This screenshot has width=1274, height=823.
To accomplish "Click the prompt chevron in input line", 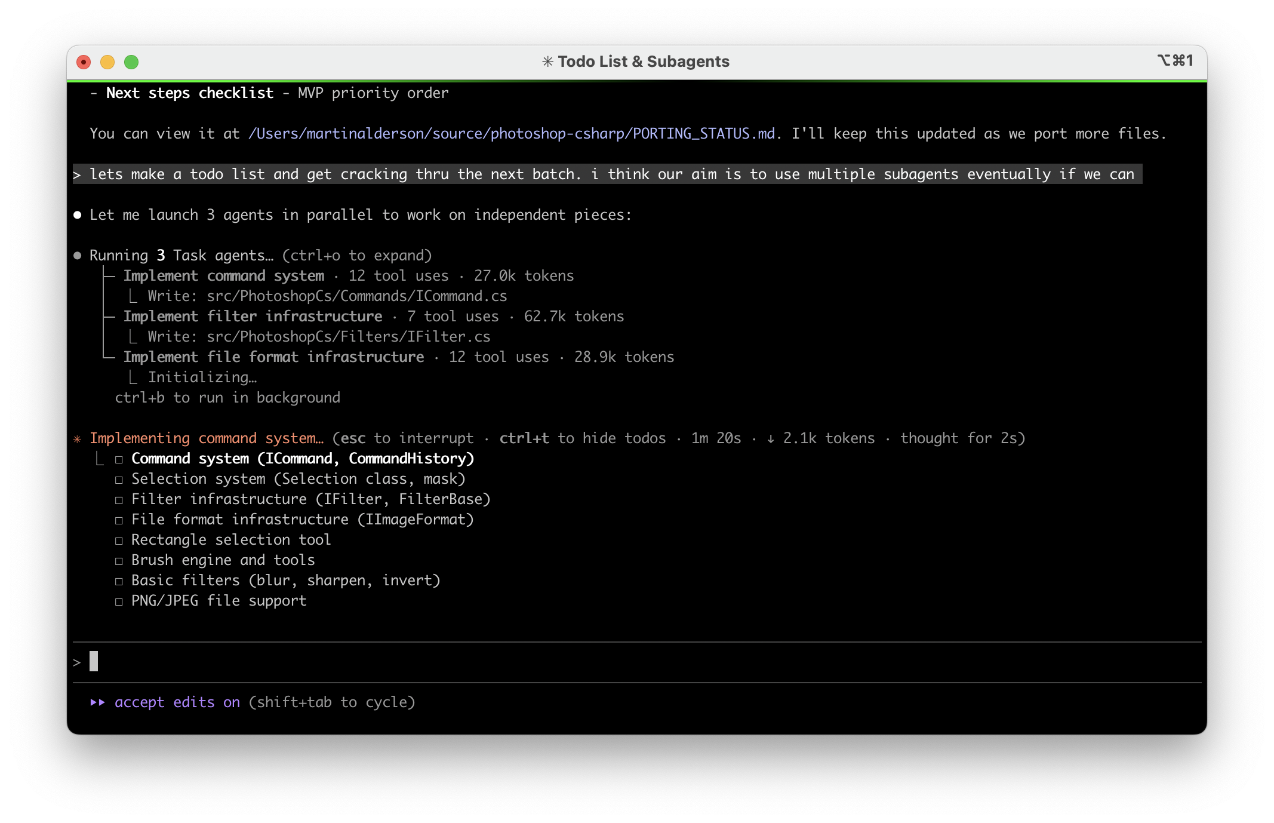I will (x=77, y=662).
